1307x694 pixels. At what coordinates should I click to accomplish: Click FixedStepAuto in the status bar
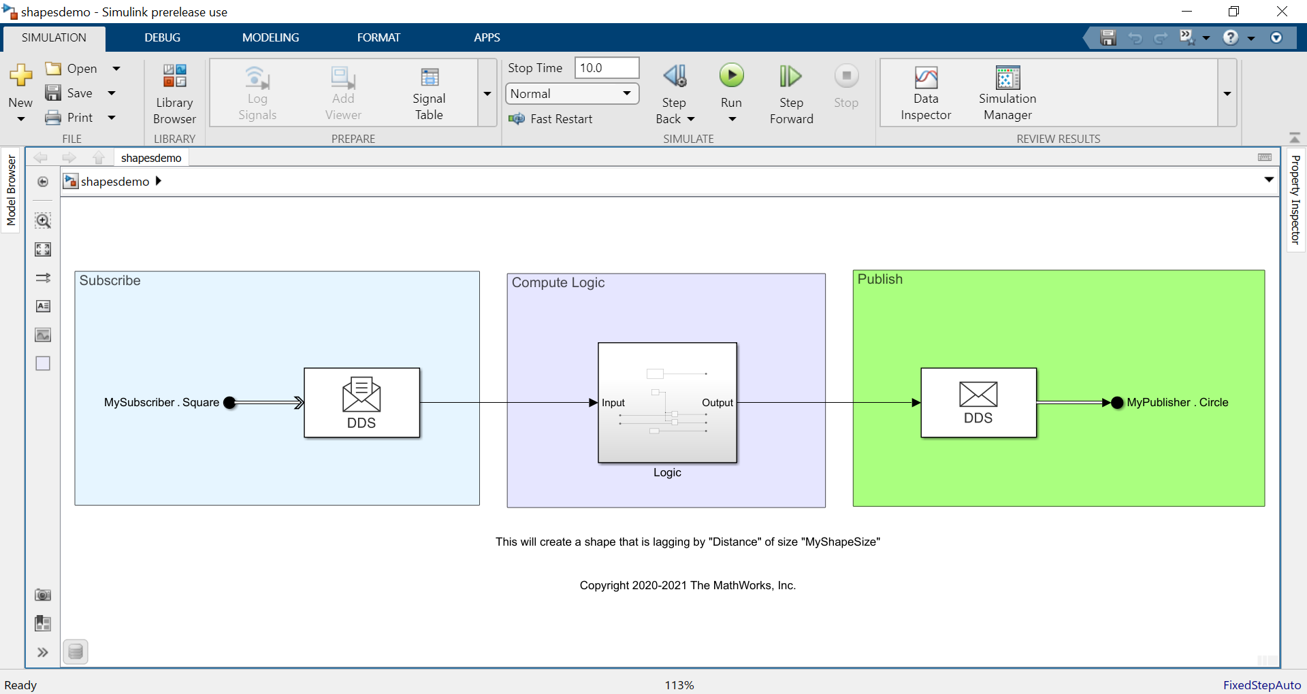tap(1262, 685)
